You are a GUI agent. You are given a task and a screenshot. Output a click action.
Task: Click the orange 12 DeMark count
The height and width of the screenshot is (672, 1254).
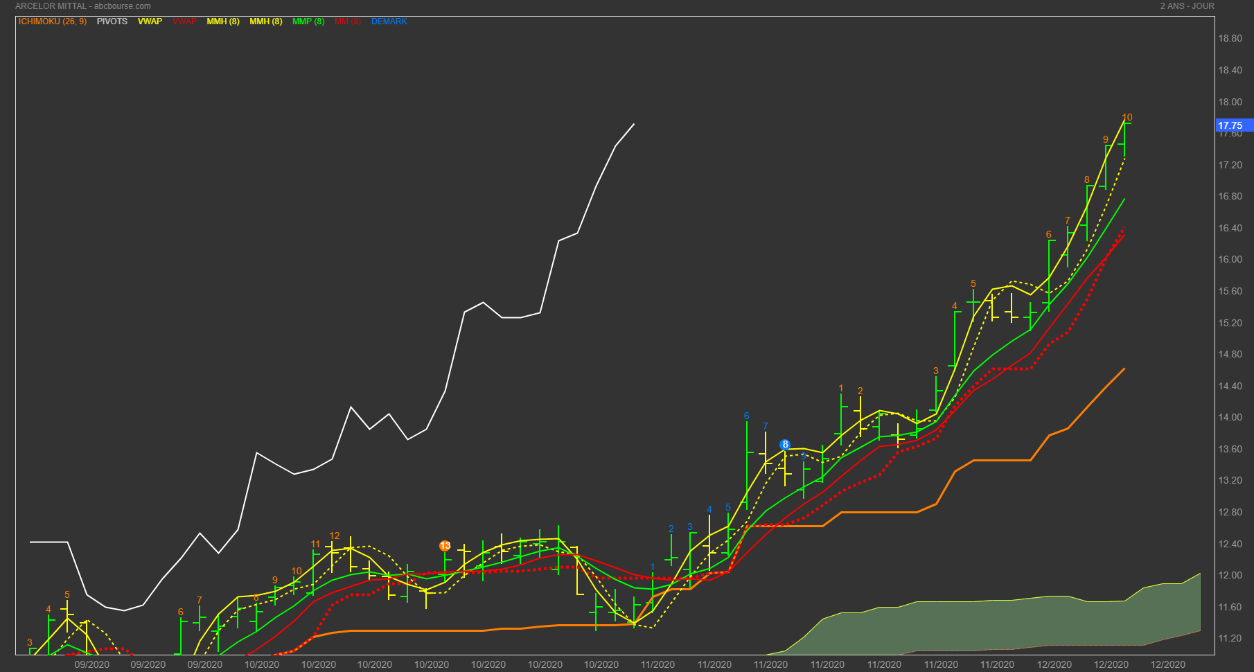click(335, 536)
